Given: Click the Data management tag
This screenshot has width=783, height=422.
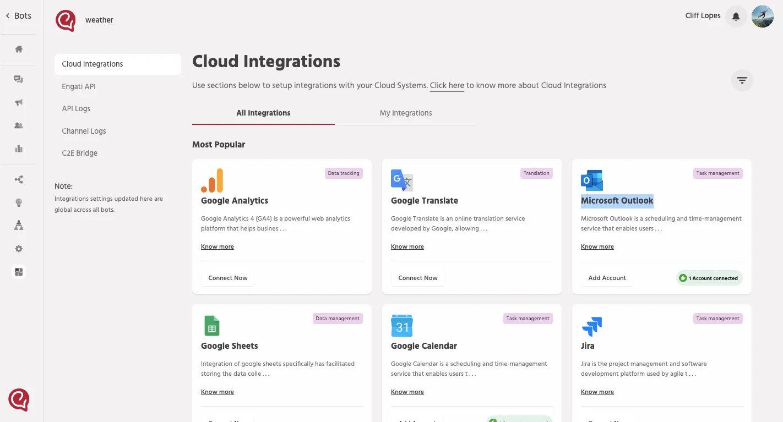Looking at the screenshot, I should click(338, 319).
